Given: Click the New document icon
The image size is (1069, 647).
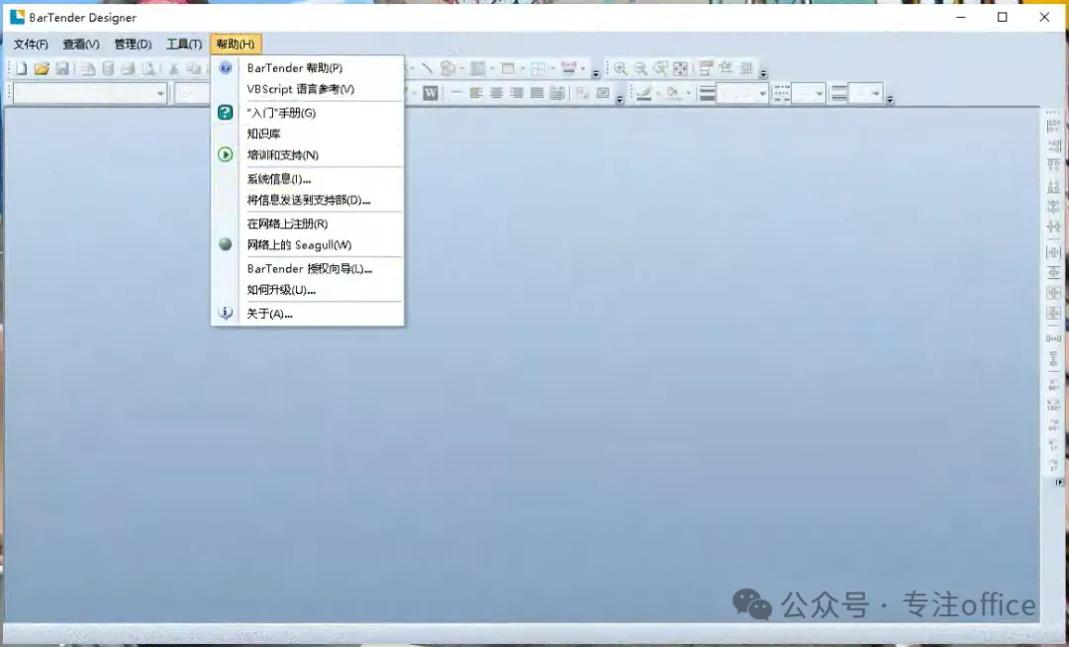Looking at the screenshot, I should (21, 68).
